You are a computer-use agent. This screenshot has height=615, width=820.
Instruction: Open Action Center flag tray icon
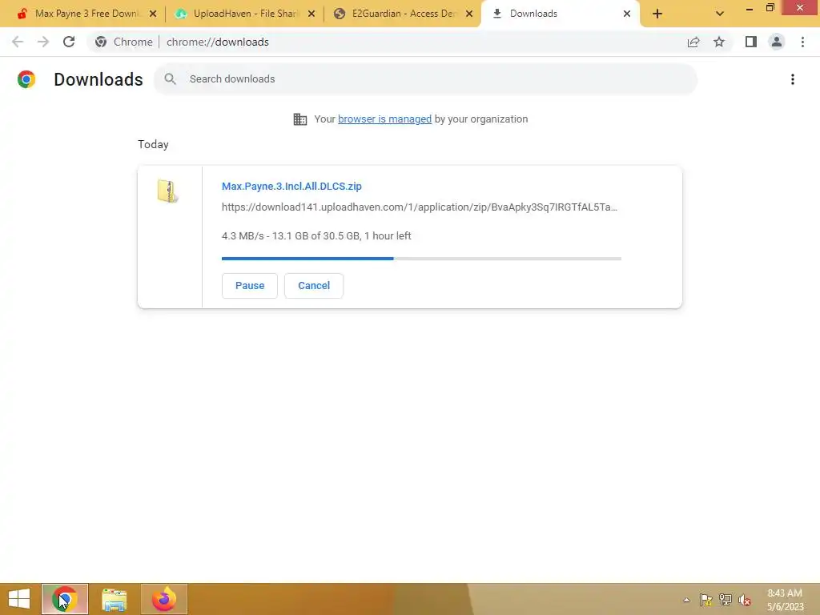(x=706, y=600)
